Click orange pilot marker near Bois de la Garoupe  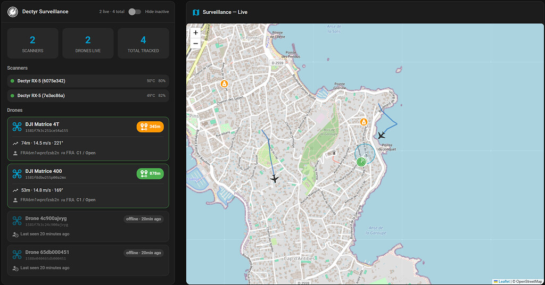pyautogui.click(x=364, y=122)
